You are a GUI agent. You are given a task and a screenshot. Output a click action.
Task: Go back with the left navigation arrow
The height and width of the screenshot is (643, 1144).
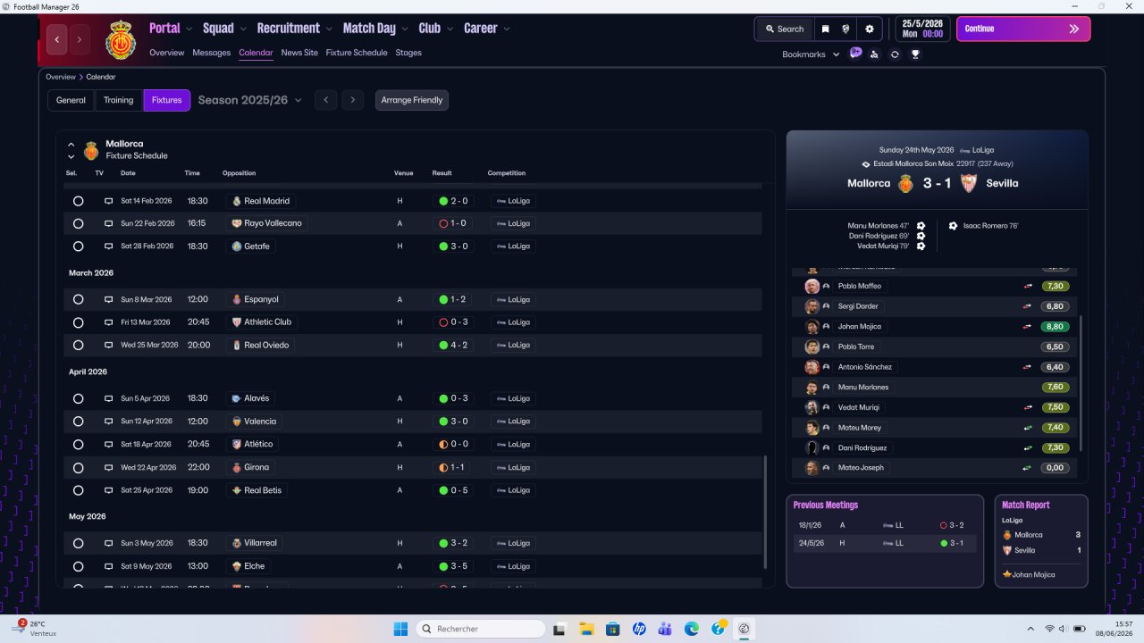coord(57,39)
